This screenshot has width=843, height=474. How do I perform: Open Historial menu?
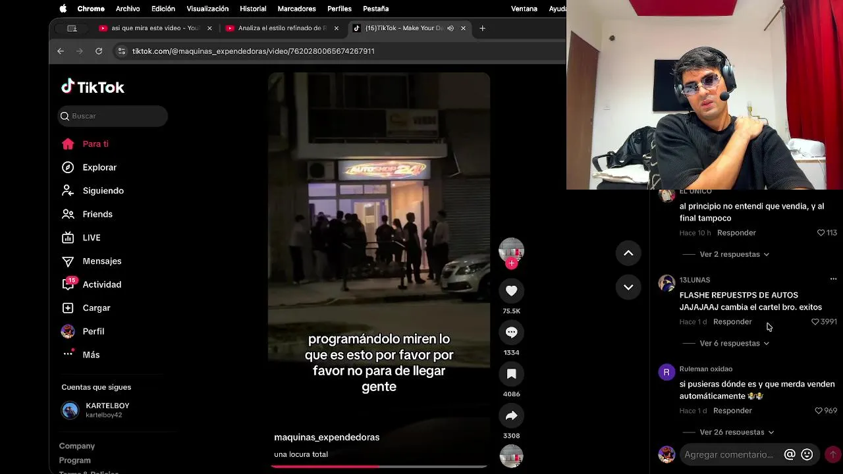[253, 9]
